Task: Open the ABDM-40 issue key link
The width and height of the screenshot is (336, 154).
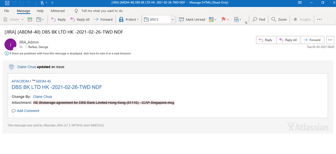Action: click(43, 81)
